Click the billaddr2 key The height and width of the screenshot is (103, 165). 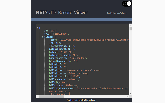(x=55, y=64)
